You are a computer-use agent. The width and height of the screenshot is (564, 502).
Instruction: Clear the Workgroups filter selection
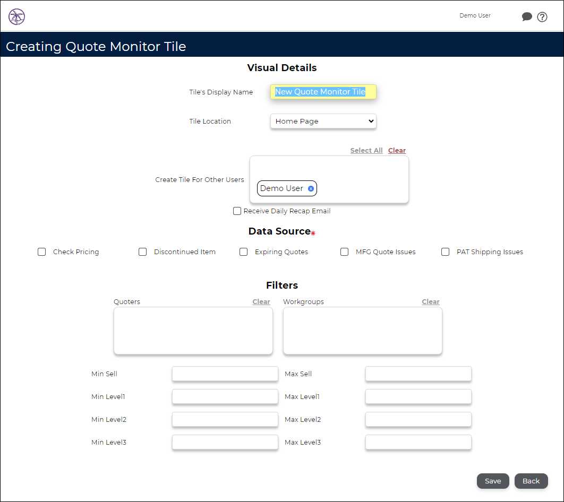pyautogui.click(x=430, y=301)
